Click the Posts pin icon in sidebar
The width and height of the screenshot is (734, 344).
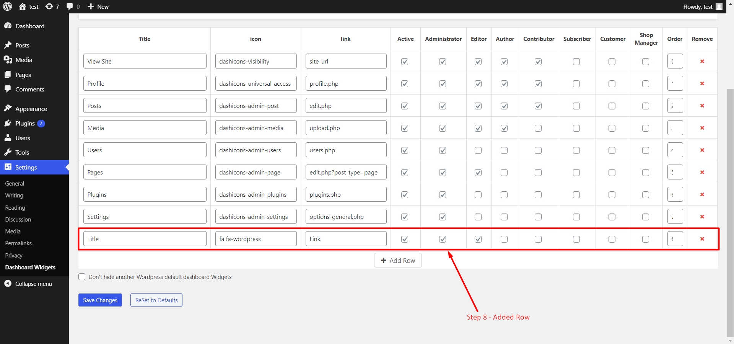point(8,45)
